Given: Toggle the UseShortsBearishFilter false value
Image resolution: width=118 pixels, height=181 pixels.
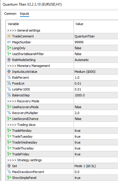Looking at the screenshot, I should 96,54.
